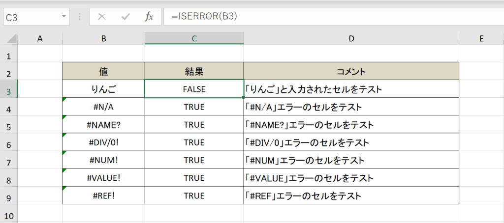Viewport: 504px width, 223px height.
Task: Click green error indicator in cell B9
Action: (64, 188)
